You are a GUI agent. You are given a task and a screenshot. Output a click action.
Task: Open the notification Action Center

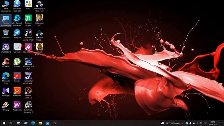(221, 123)
